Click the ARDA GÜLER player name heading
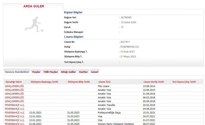 [x=33, y=6]
